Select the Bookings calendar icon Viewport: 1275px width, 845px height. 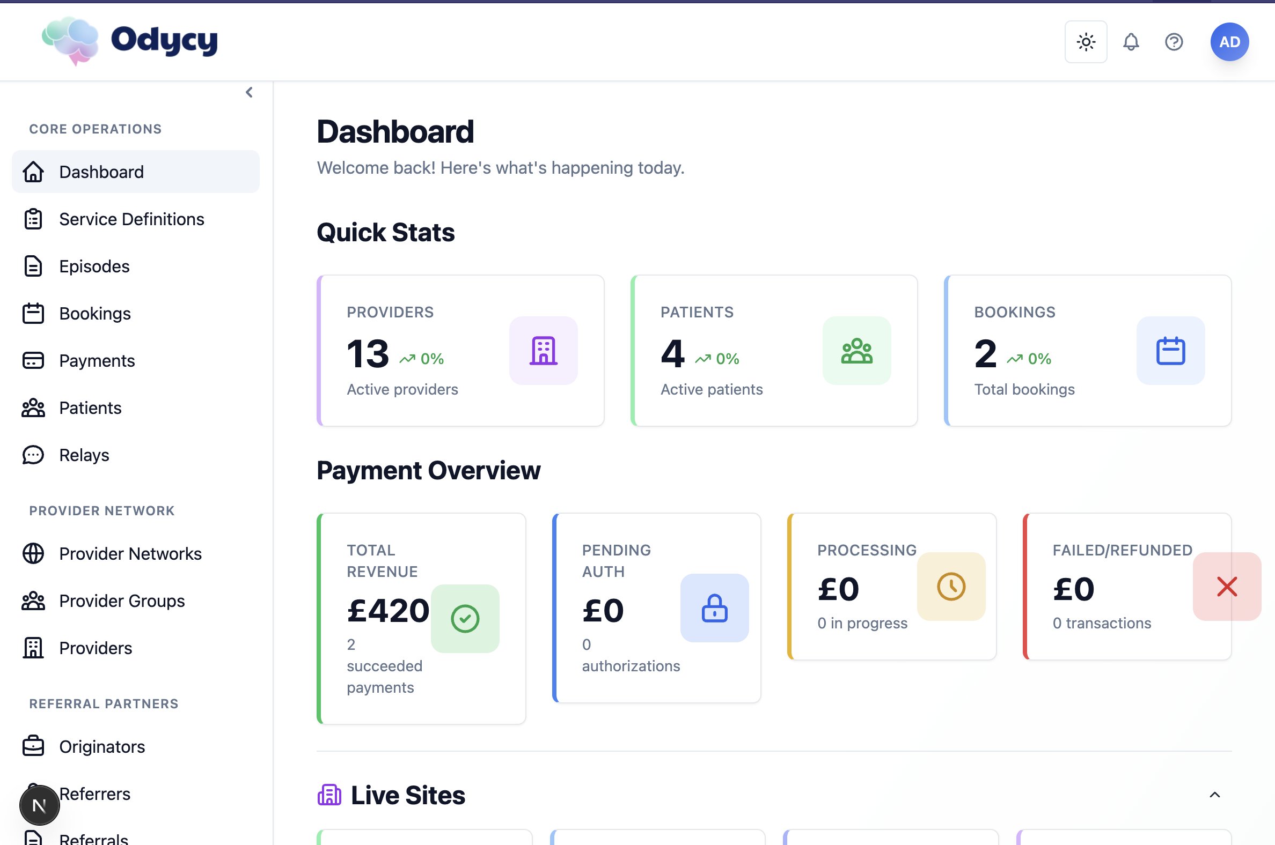click(x=33, y=313)
